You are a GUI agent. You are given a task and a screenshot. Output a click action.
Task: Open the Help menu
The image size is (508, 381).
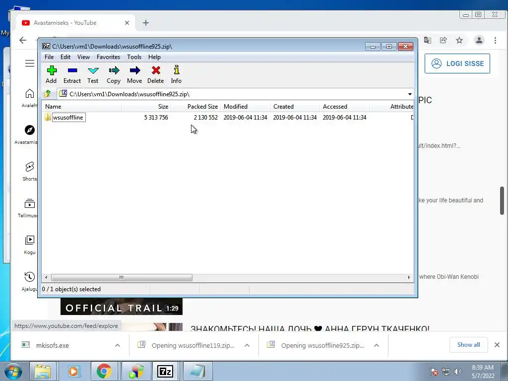[154, 57]
